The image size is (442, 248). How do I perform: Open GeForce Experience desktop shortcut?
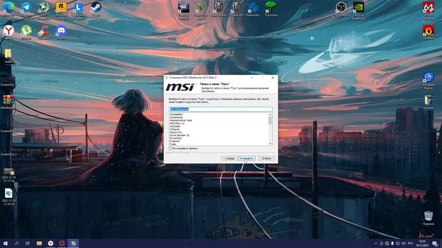[x=358, y=8]
